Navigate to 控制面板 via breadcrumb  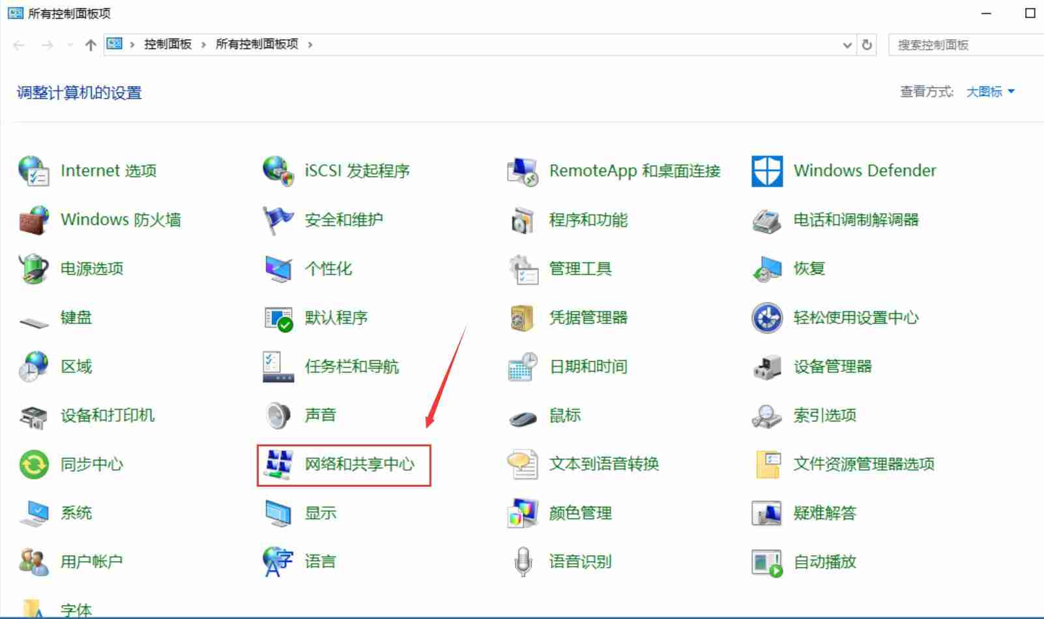point(167,44)
